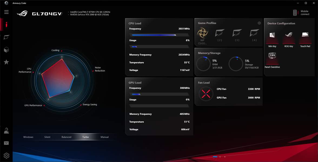Screen dimensions: 318x162
Task: Click the CPU Frequency progress bar
Action: pyautogui.click(x=160, y=35)
